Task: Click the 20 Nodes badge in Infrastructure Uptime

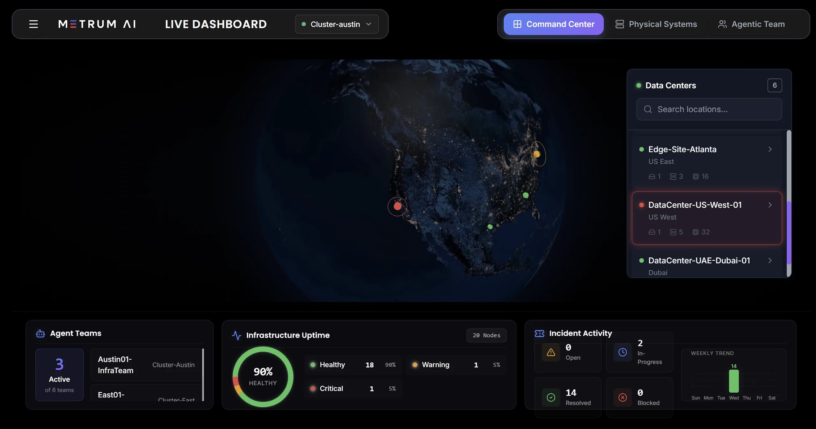Action: pyautogui.click(x=486, y=335)
